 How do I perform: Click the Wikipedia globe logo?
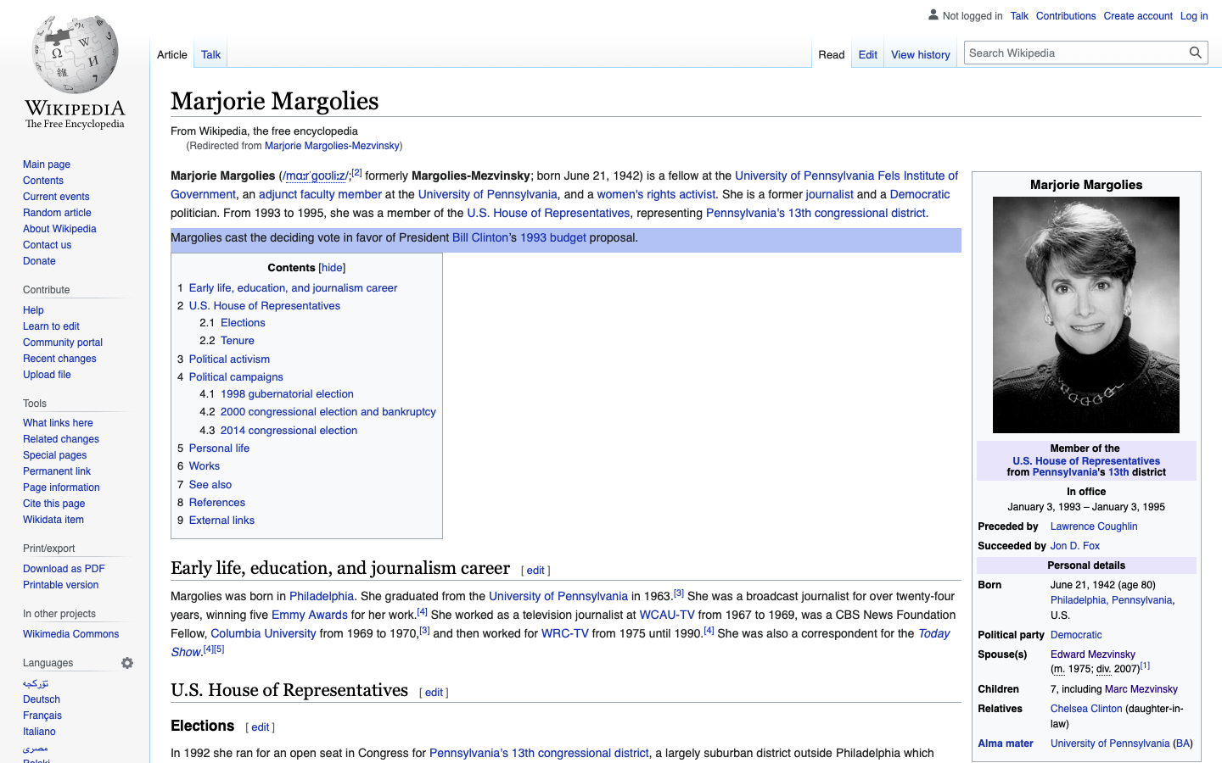(x=75, y=55)
